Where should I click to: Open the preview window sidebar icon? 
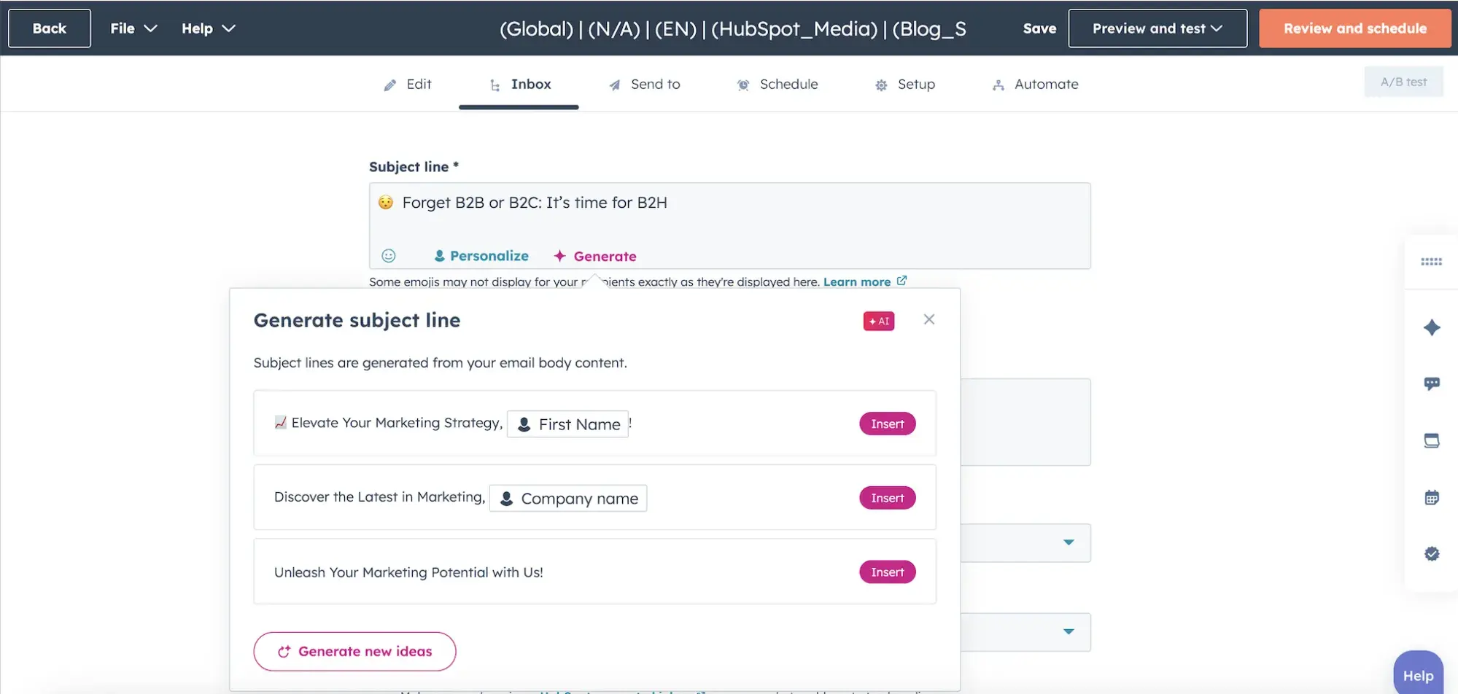click(1432, 440)
